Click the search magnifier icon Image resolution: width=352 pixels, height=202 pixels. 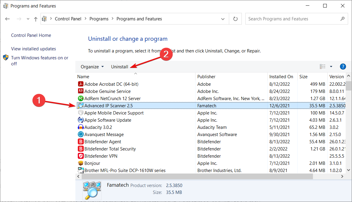click(342, 19)
